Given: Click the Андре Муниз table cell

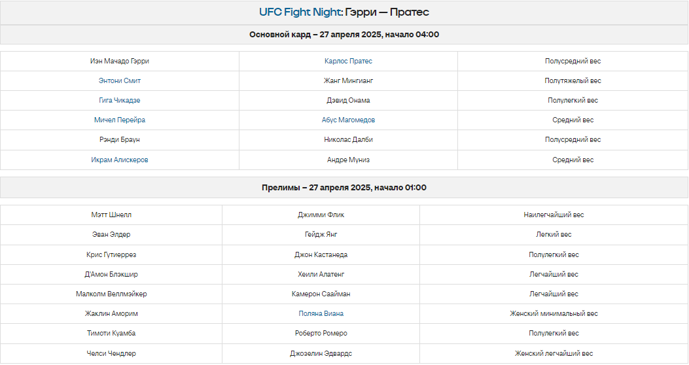Looking at the screenshot, I should (x=348, y=160).
